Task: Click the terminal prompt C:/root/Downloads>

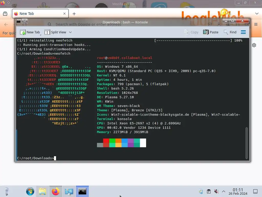Action: pyautogui.click(x=35, y=158)
